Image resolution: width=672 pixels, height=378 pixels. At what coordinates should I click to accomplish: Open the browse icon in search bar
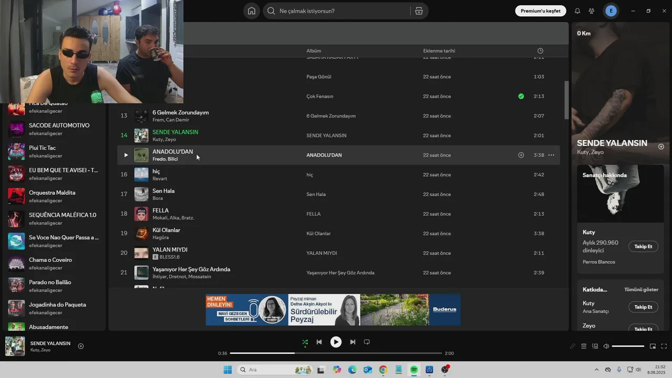click(418, 11)
